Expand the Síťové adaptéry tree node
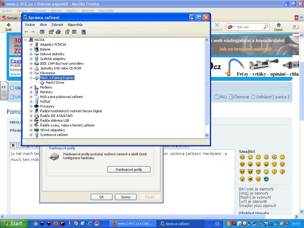The image size is (304, 228). click(x=31, y=130)
